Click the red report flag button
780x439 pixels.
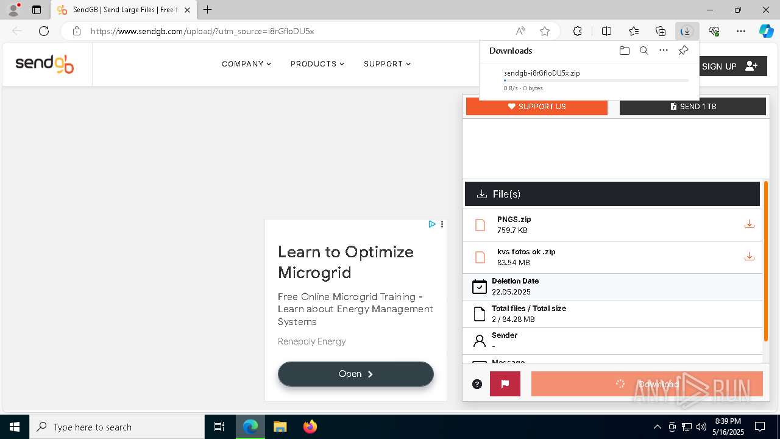click(x=505, y=384)
